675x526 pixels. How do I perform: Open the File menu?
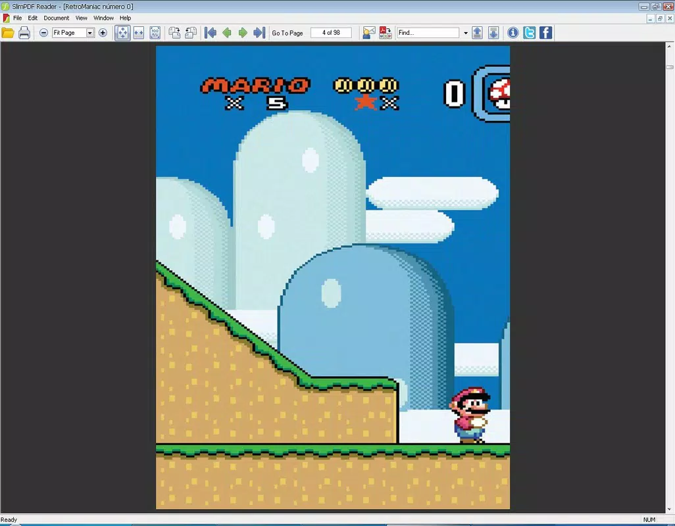coord(17,18)
